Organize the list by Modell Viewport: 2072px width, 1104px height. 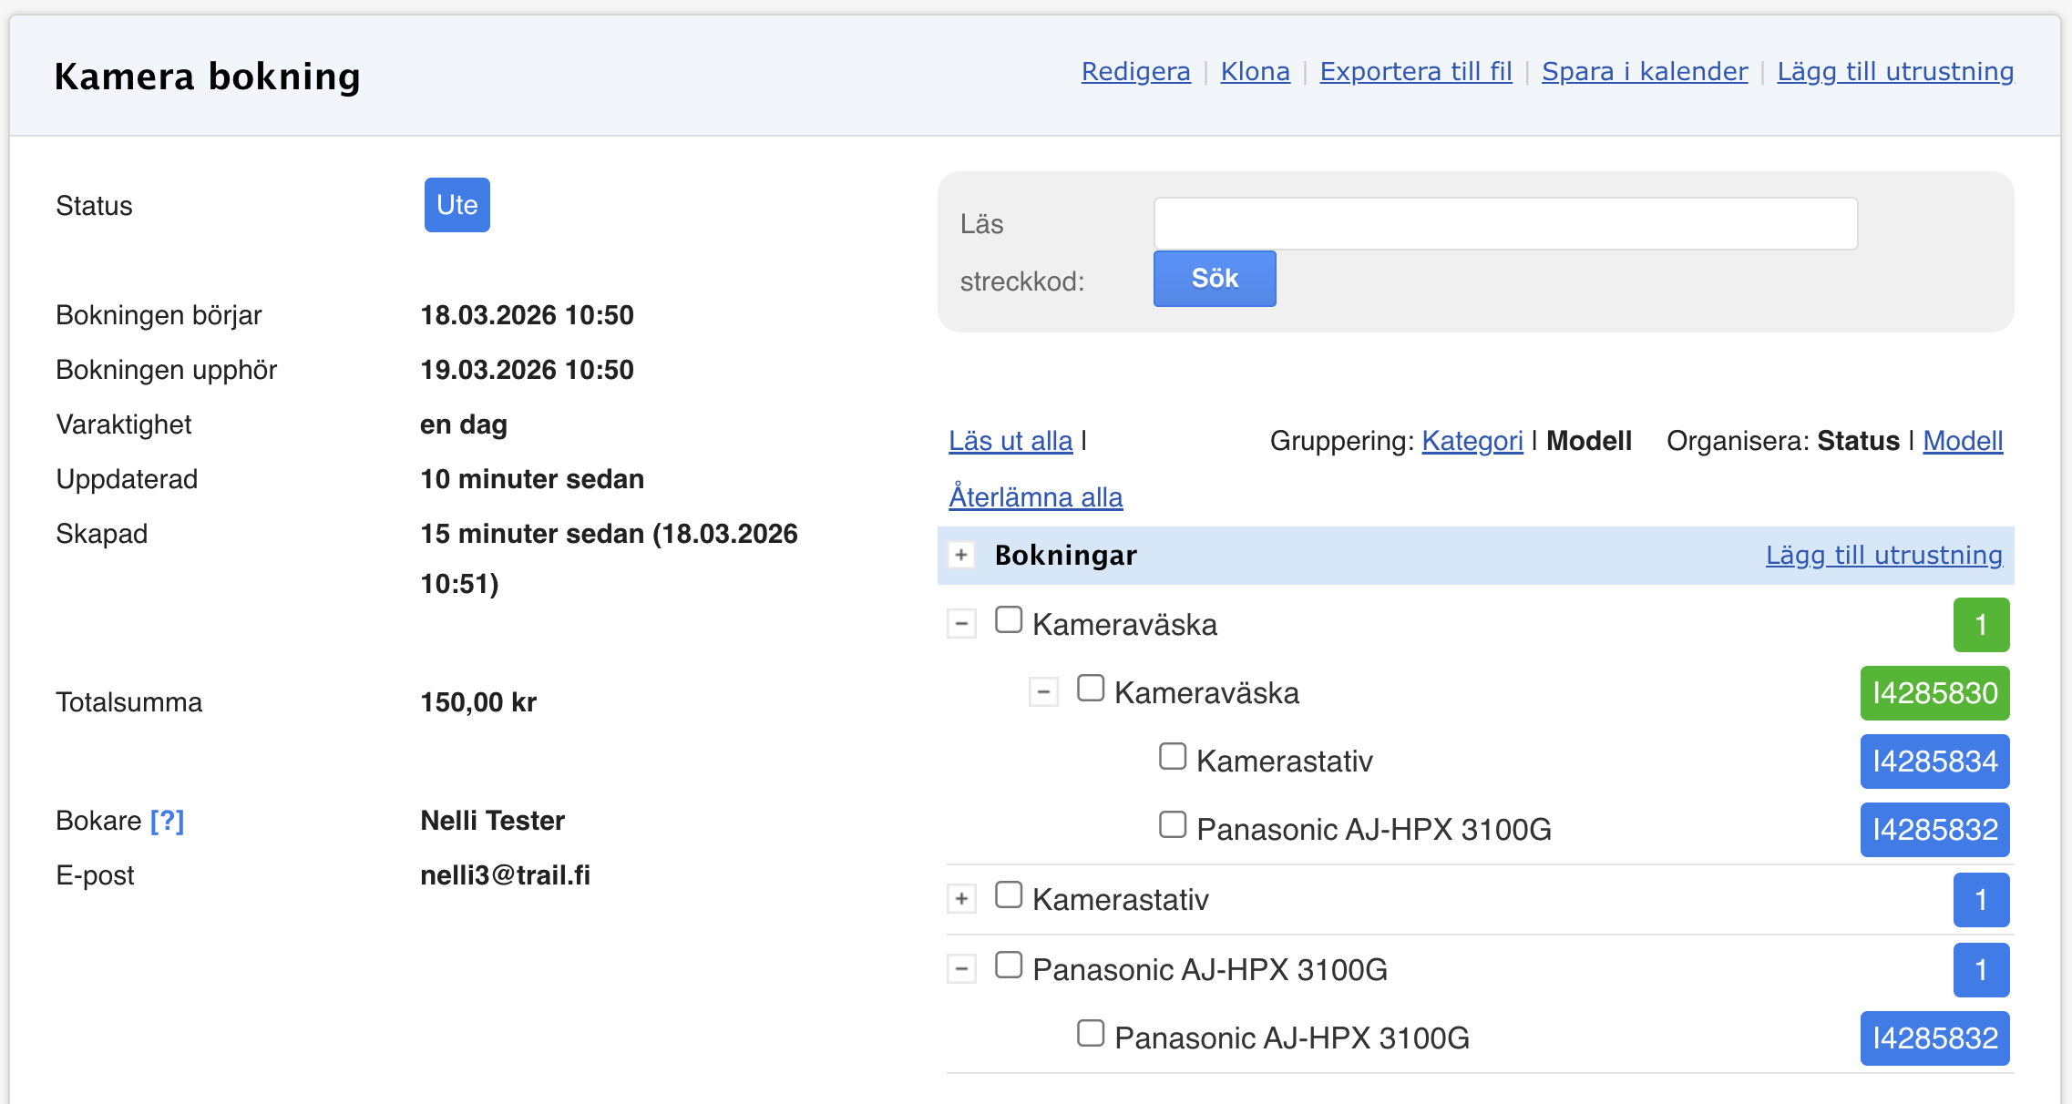[1962, 441]
